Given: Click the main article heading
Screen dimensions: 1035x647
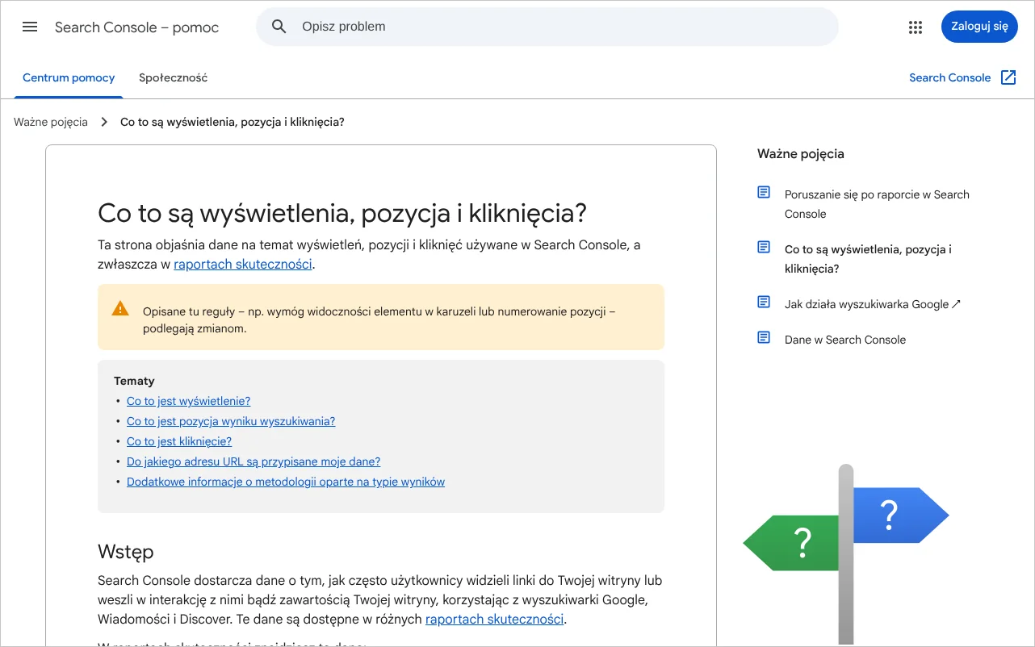Looking at the screenshot, I should click(x=342, y=214).
